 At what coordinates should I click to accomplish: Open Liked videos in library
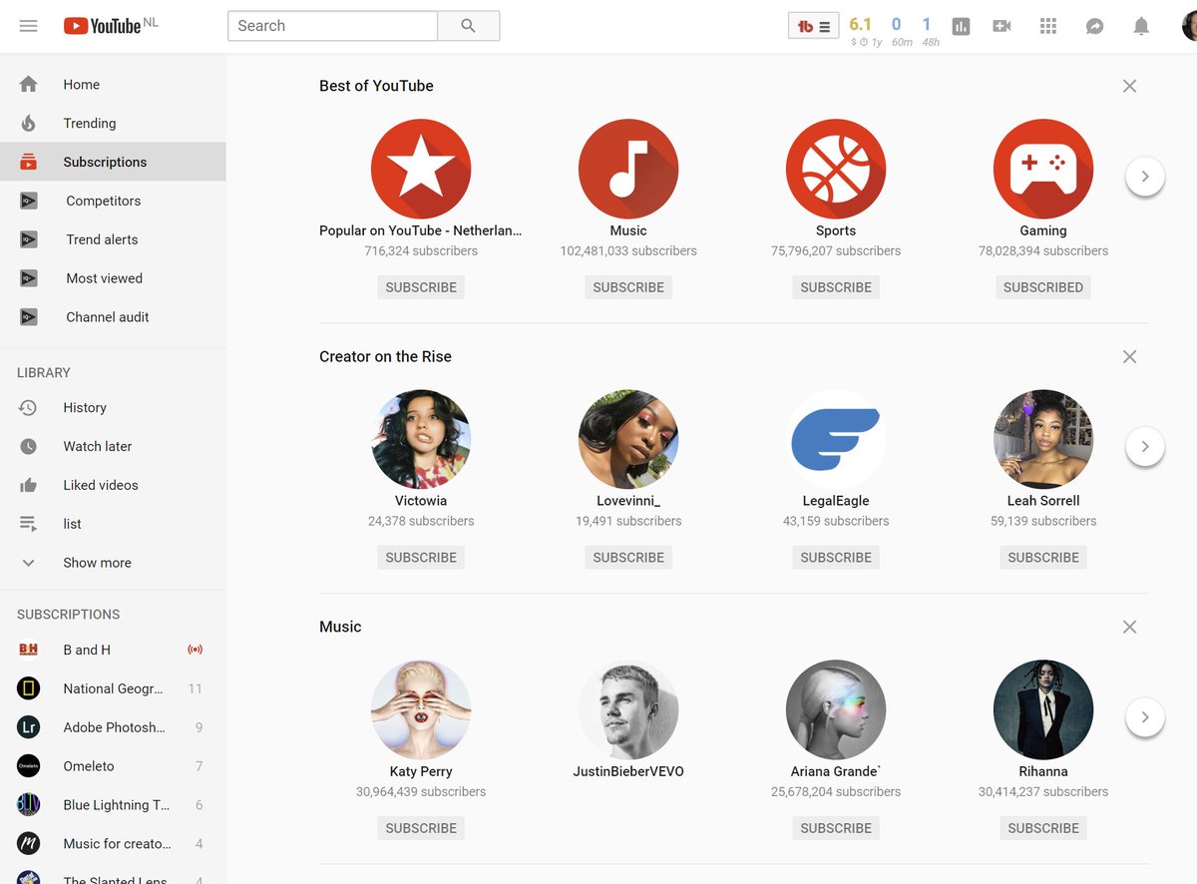pyautogui.click(x=113, y=486)
